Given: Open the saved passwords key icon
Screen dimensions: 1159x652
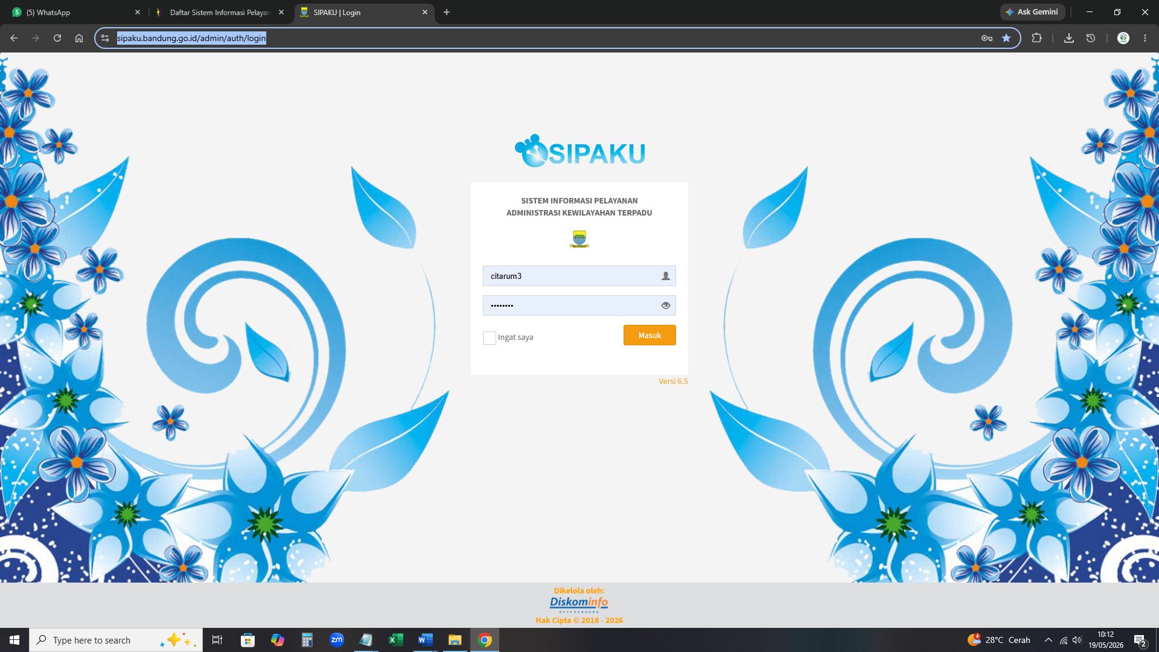Looking at the screenshot, I should tap(987, 38).
